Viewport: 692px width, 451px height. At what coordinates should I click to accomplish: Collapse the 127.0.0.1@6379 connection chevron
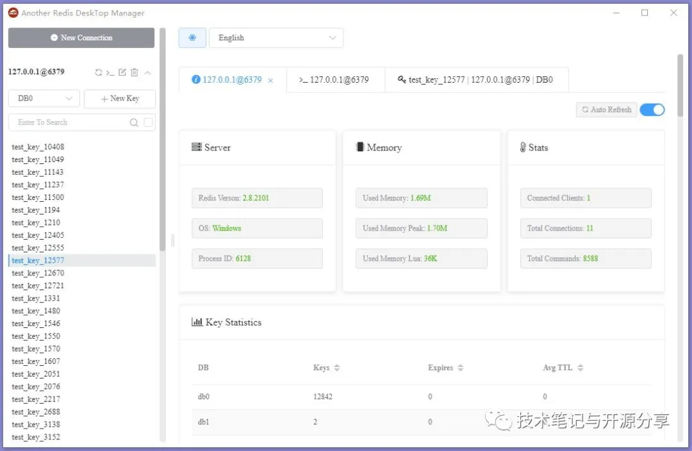[x=147, y=72]
